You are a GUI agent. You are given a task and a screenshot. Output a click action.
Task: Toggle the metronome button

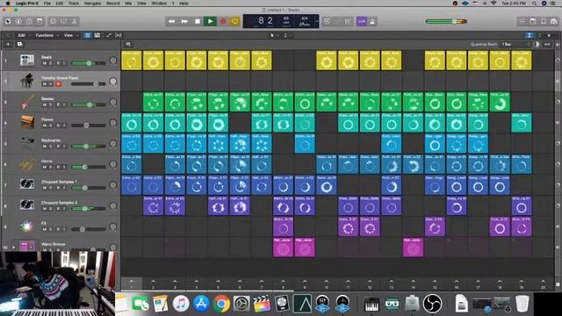tap(372, 21)
